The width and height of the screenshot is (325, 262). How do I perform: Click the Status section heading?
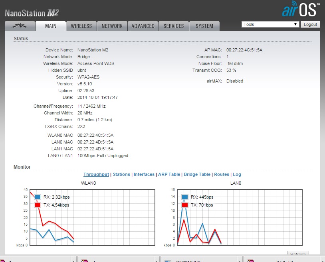pyautogui.click(x=21, y=39)
